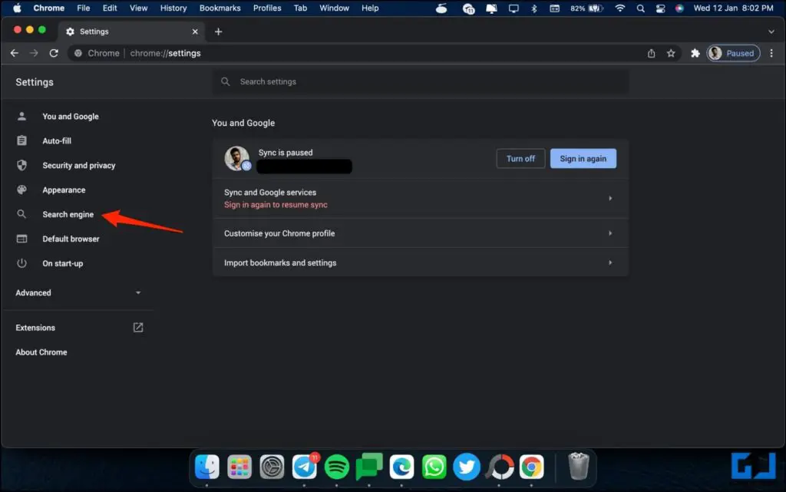Open Spotlight search in menu bar

click(x=641, y=8)
